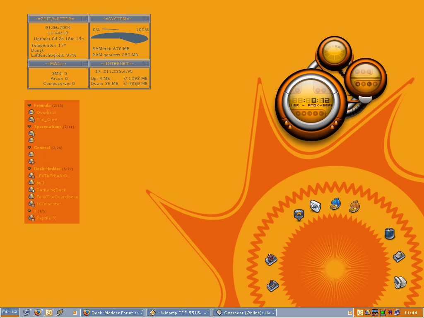This screenshot has width=424, height=318.
Task: Select contact Reptile-X
Action: point(46,218)
